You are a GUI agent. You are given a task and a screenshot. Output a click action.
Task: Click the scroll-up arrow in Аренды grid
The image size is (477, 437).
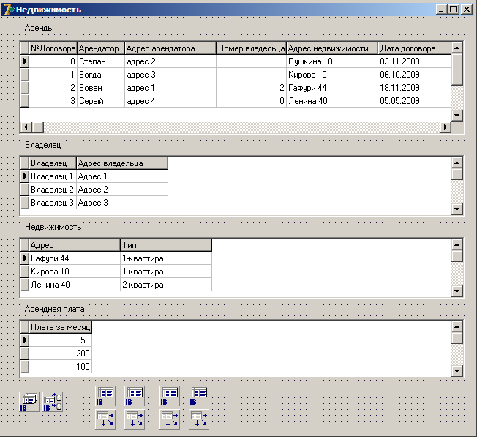pos(457,48)
